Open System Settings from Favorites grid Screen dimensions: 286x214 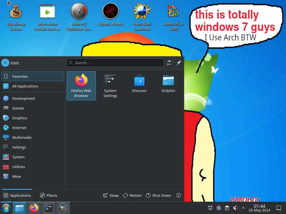(110, 86)
